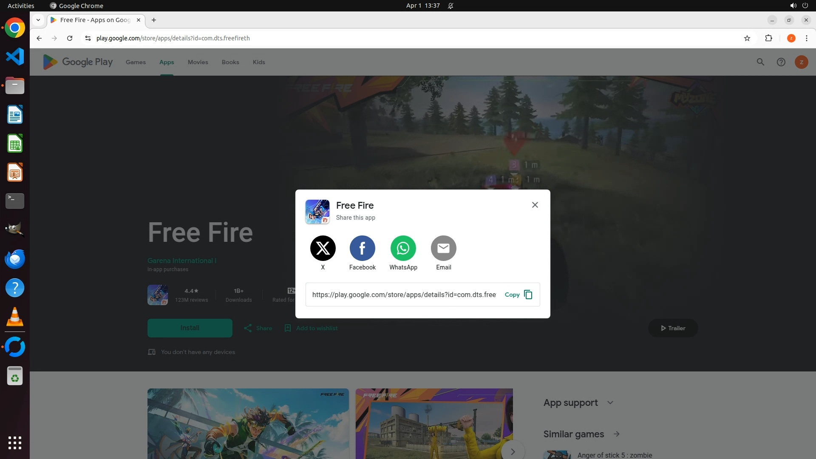The width and height of the screenshot is (816, 459).
Task: Open Chrome three-dot menu
Action: tap(806, 38)
